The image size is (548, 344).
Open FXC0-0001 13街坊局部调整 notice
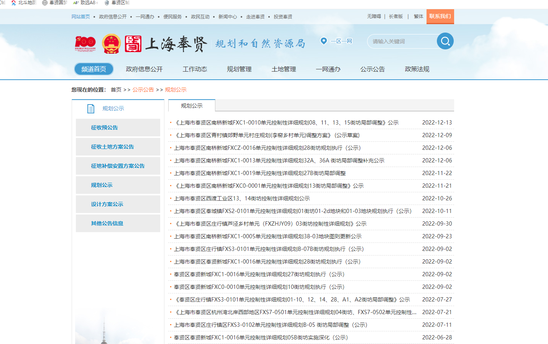[x=269, y=186]
